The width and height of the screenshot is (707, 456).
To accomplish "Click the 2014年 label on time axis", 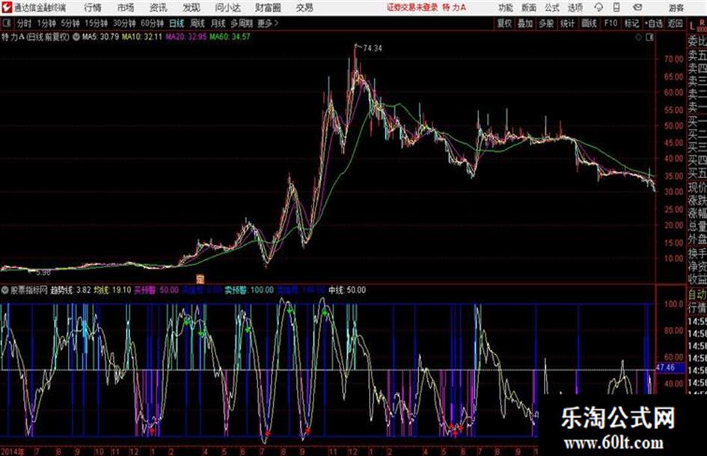I will pyautogui.click(x=13, y=451).
